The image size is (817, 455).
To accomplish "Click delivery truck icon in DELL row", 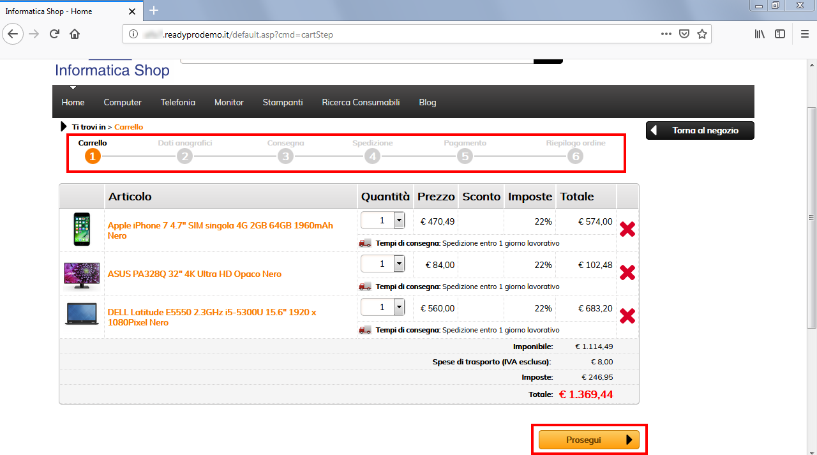I will 365,330.
